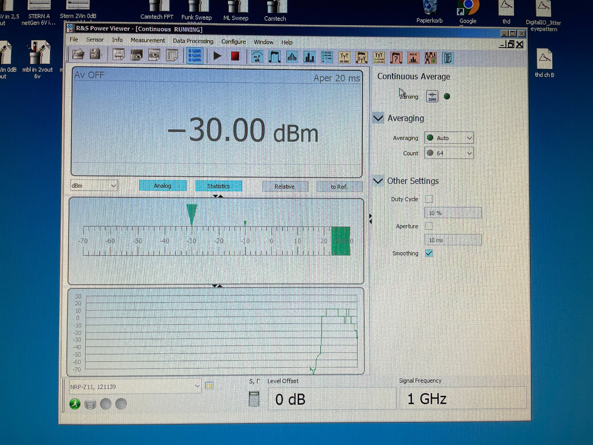Screen dimensions: 593x445
Task: Click the save floppy disk toolbar icon
Action: [x=95, y=55]
